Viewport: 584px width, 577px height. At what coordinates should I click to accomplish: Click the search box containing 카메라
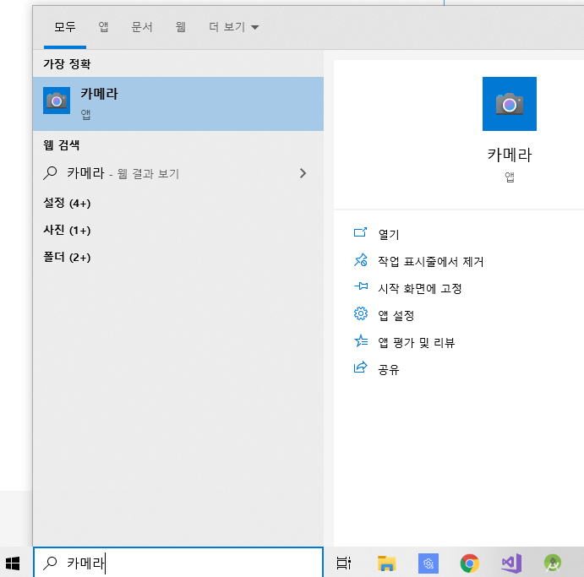tap(178, 563)
